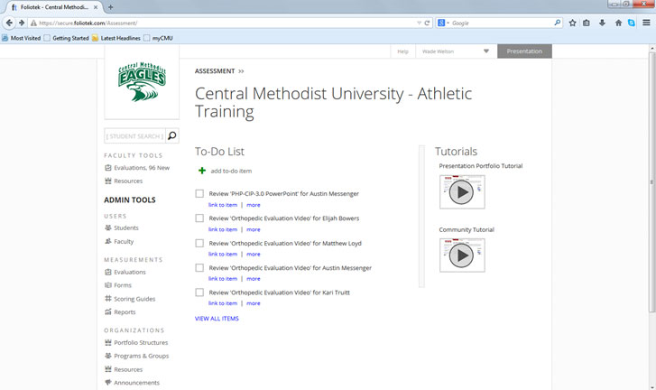Open Scoring Guides in the sidebar
Image resolution: width=656 pixels, height=390 pixels.
[134, 299]
